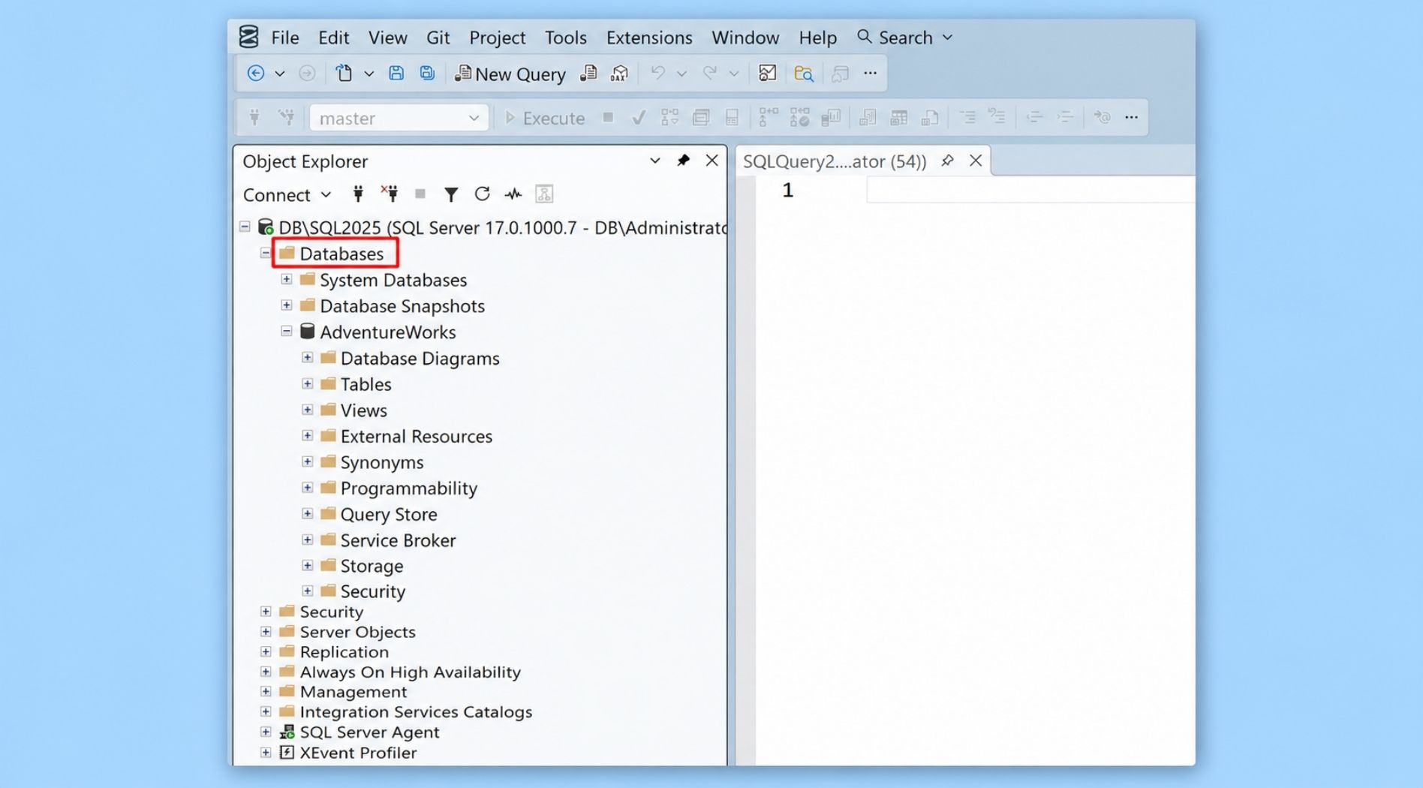Click the Object Explorer filter funnel icon
This screenshot has height=788, width=1423.
pos(451,194)
